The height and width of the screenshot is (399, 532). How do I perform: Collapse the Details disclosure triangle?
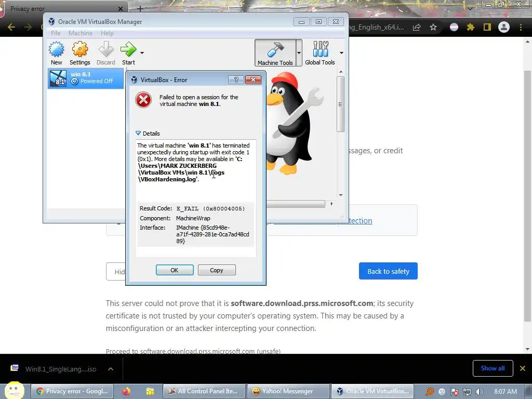coord(138,134)
